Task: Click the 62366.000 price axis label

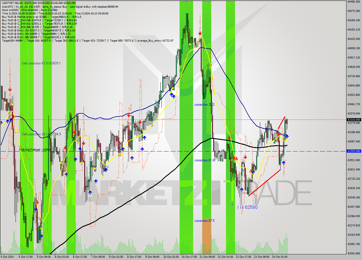Action: [354, 216]
